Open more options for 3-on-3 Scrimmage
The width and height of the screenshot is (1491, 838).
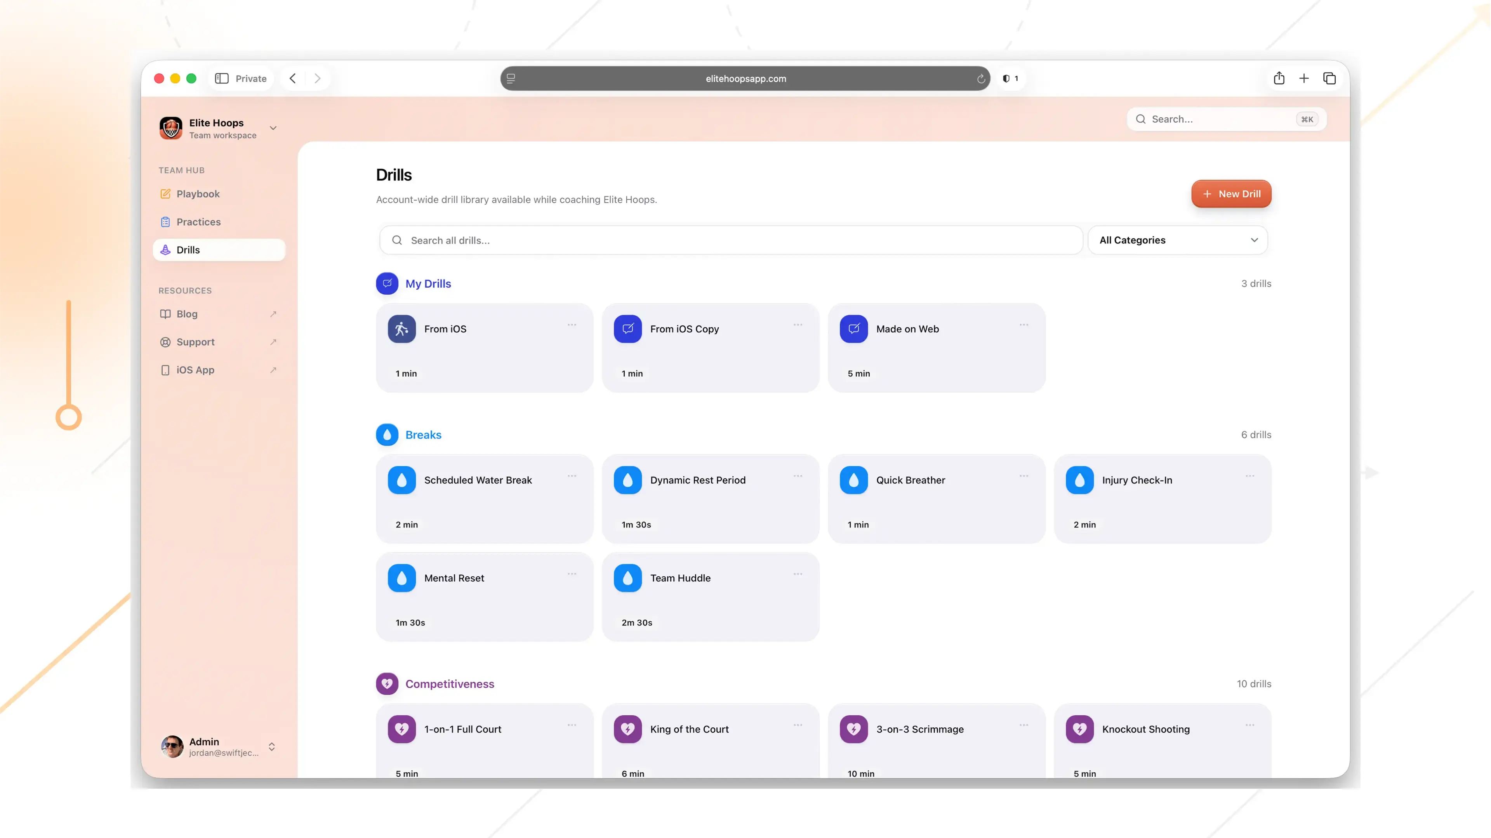1024,725
